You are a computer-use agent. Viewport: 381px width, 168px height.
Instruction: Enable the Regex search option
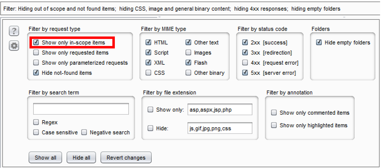(x=36, y=122)
